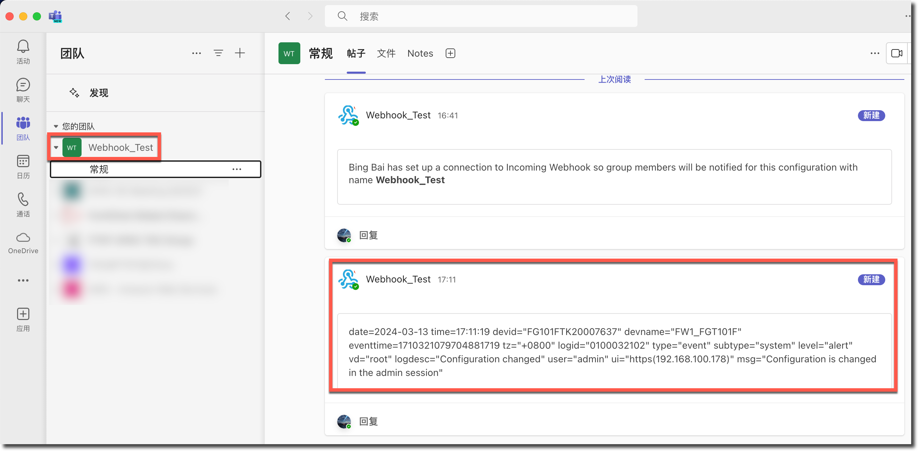
Task: Switch to the Notes tab
Action: coord(420,53)
